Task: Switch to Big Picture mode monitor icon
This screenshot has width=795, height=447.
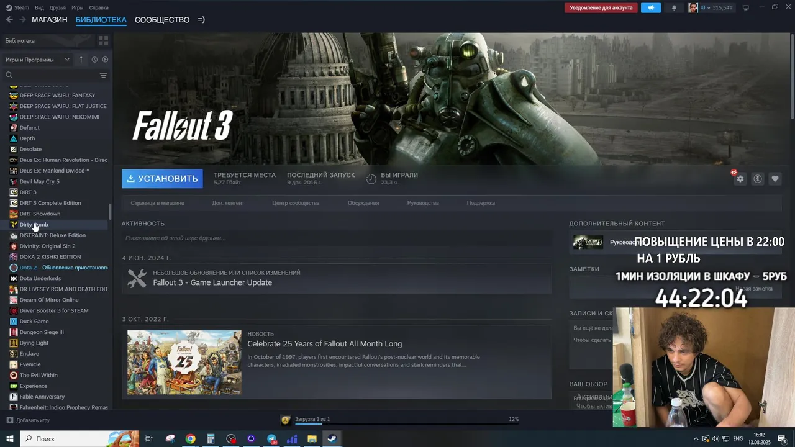Action: pyautogui.click(x=745, y=8)
